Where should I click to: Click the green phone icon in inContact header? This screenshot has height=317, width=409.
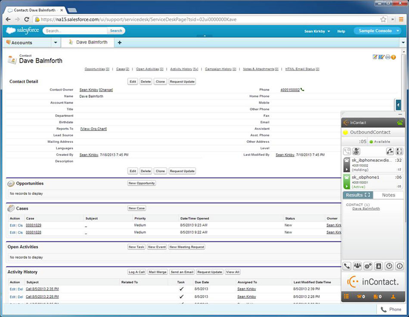pyautogui.click(x=400, y=122)
